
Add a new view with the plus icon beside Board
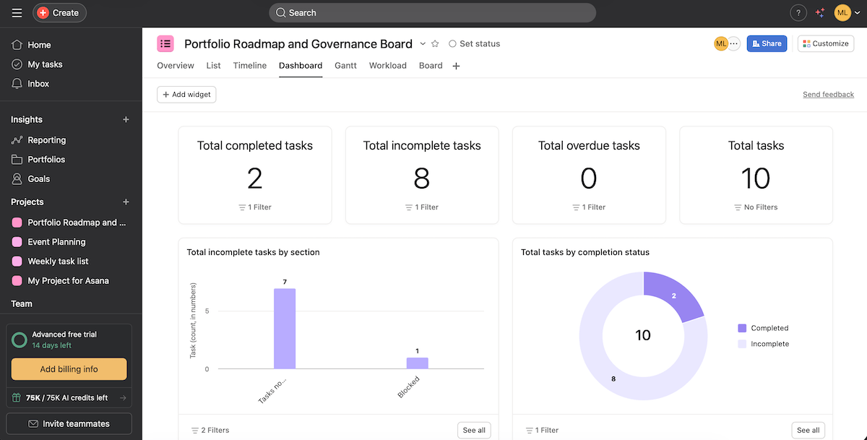(x=456, y=66)
